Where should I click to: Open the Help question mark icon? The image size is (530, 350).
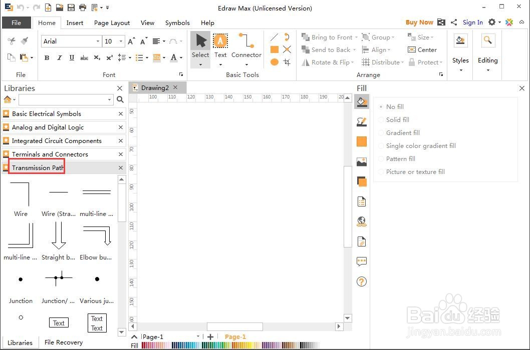(x=362, y=281)
